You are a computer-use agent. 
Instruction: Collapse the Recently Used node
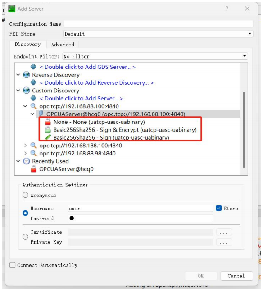click(18, 161)
